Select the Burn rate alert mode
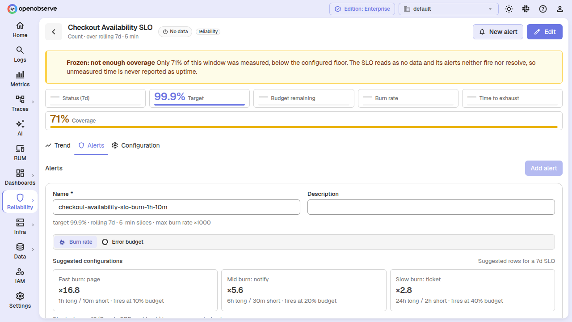The width and height of the screenshot is (572, 322). tap(76, 242)
